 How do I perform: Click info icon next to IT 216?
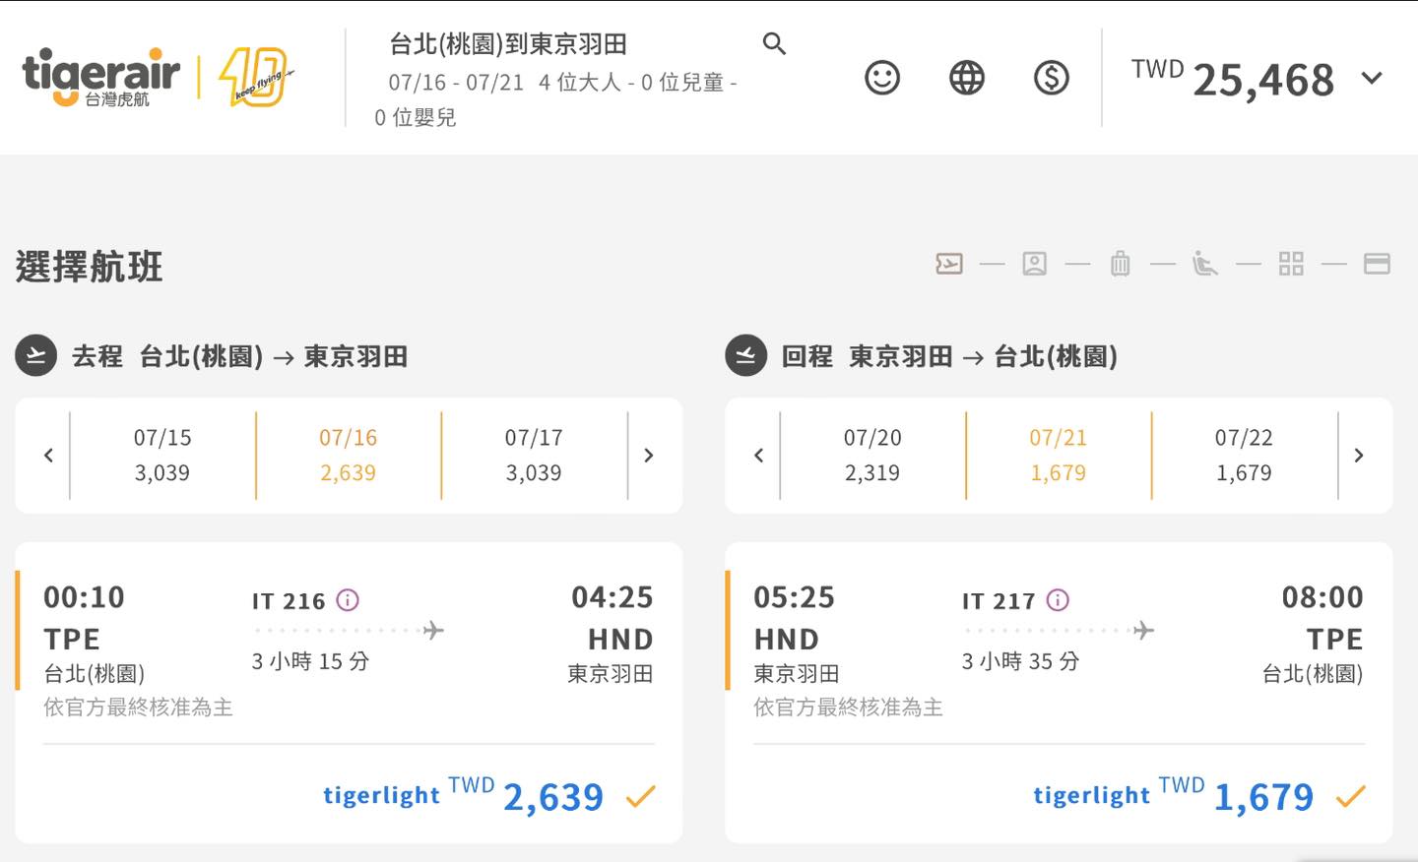(348, 600)
